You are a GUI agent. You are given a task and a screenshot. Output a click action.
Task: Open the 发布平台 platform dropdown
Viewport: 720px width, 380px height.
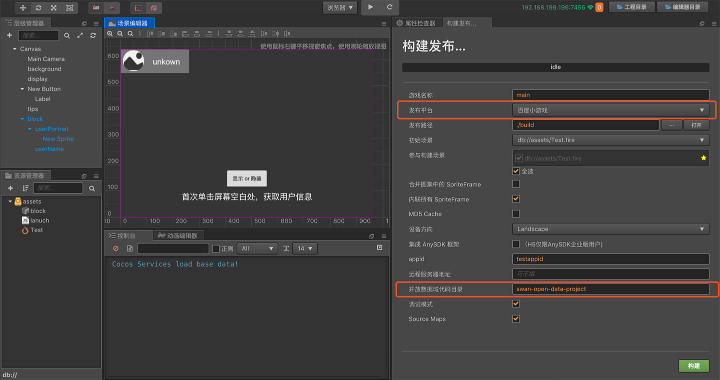point(610,110)
